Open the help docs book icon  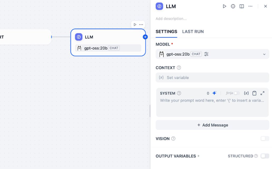242,6
